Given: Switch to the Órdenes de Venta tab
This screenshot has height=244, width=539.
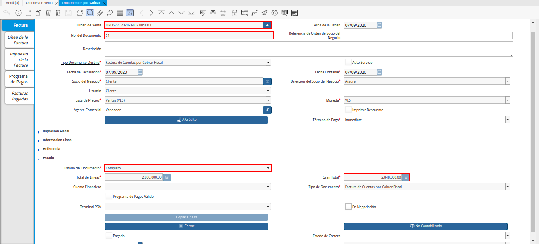Looking at the screenshot, I should tap(39, 3).
